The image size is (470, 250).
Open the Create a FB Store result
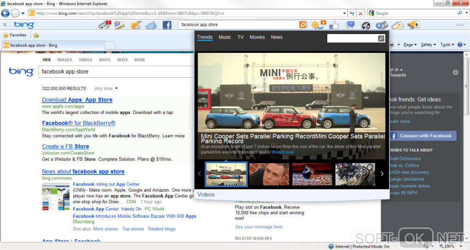click(x=65, y=147)
